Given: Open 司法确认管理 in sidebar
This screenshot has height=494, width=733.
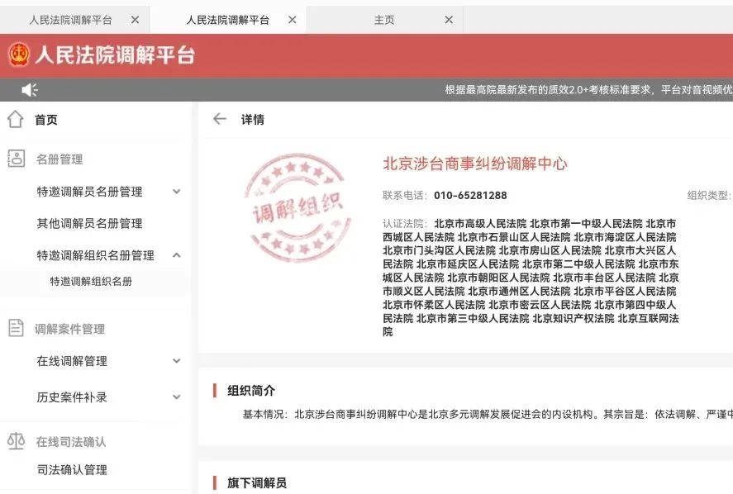Looking at the screenshot, I should (72, 470).
